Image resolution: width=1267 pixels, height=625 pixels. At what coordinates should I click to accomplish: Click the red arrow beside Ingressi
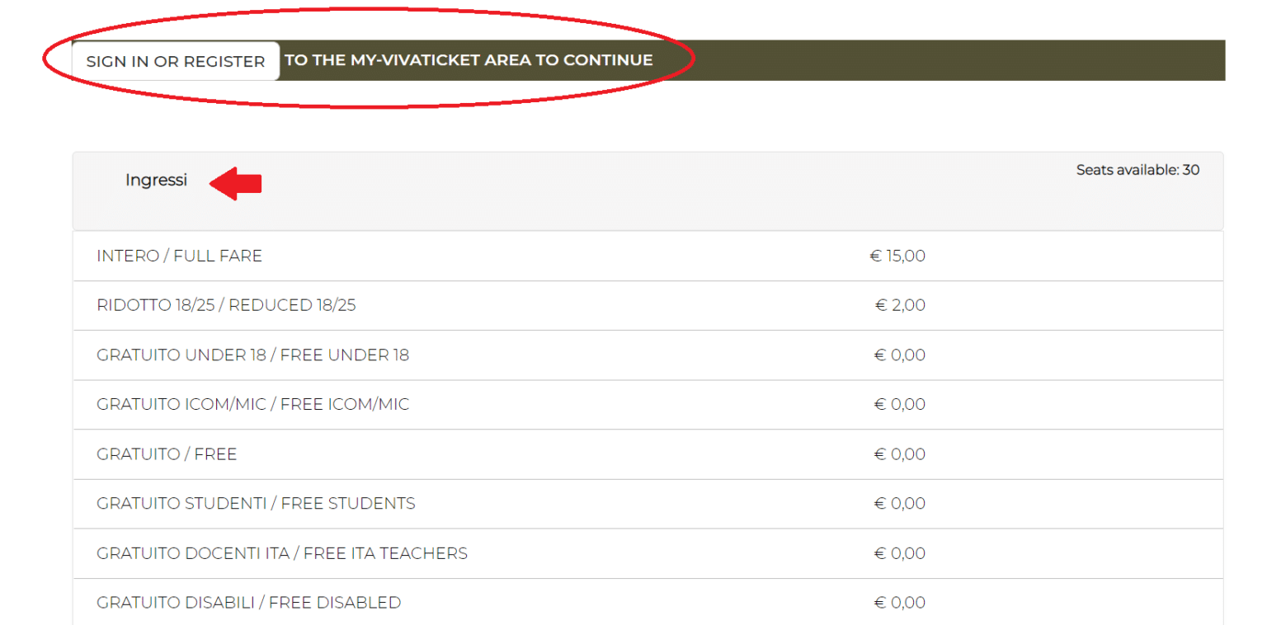point(236,183)
